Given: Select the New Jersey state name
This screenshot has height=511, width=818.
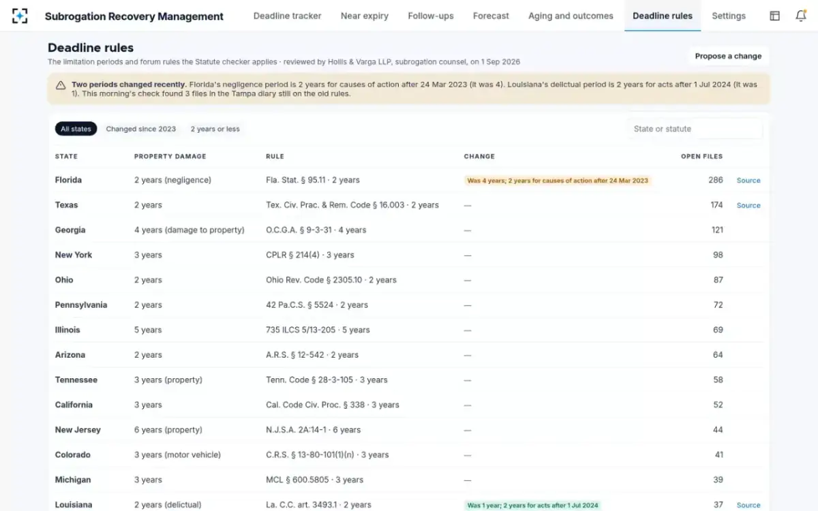Looking at the screenshot, I should click(78, 430).
